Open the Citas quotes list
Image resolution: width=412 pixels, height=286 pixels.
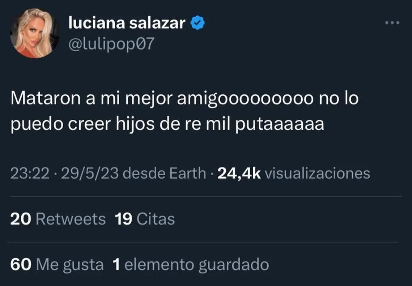pos(156,219)
